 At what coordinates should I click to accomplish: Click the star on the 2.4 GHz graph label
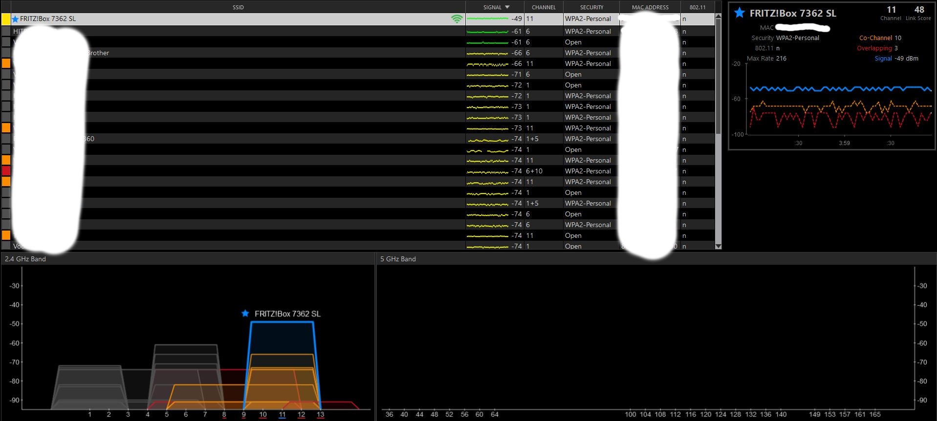coord(245,313)
